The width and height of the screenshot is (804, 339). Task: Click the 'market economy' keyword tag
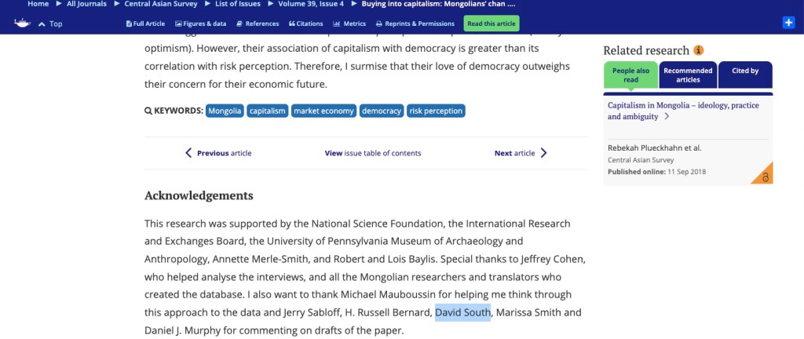point(323,111)
